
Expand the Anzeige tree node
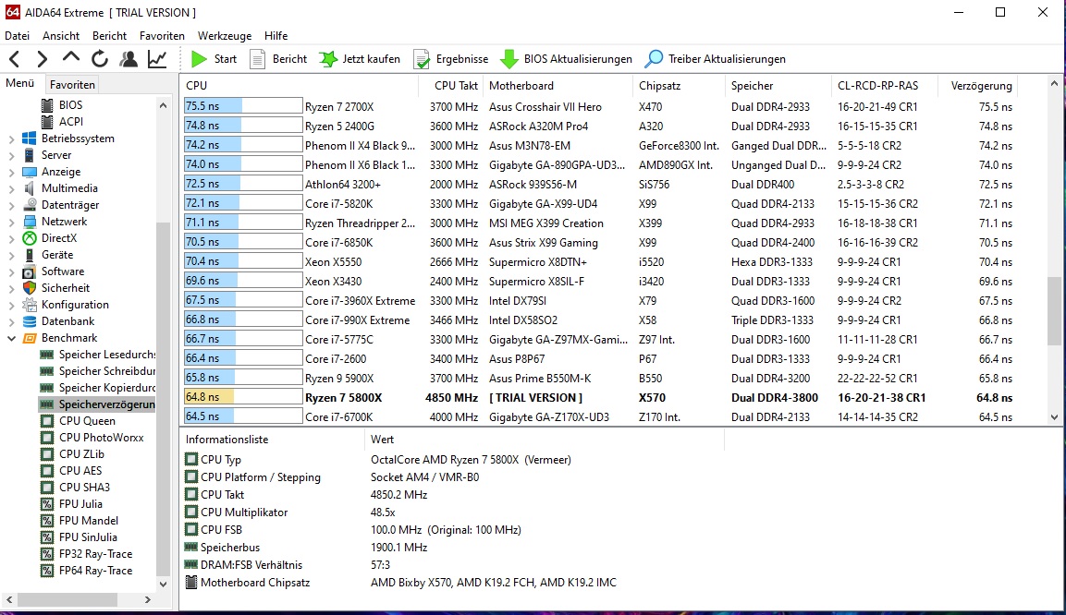pyautogui.click(x=11, y=173)
